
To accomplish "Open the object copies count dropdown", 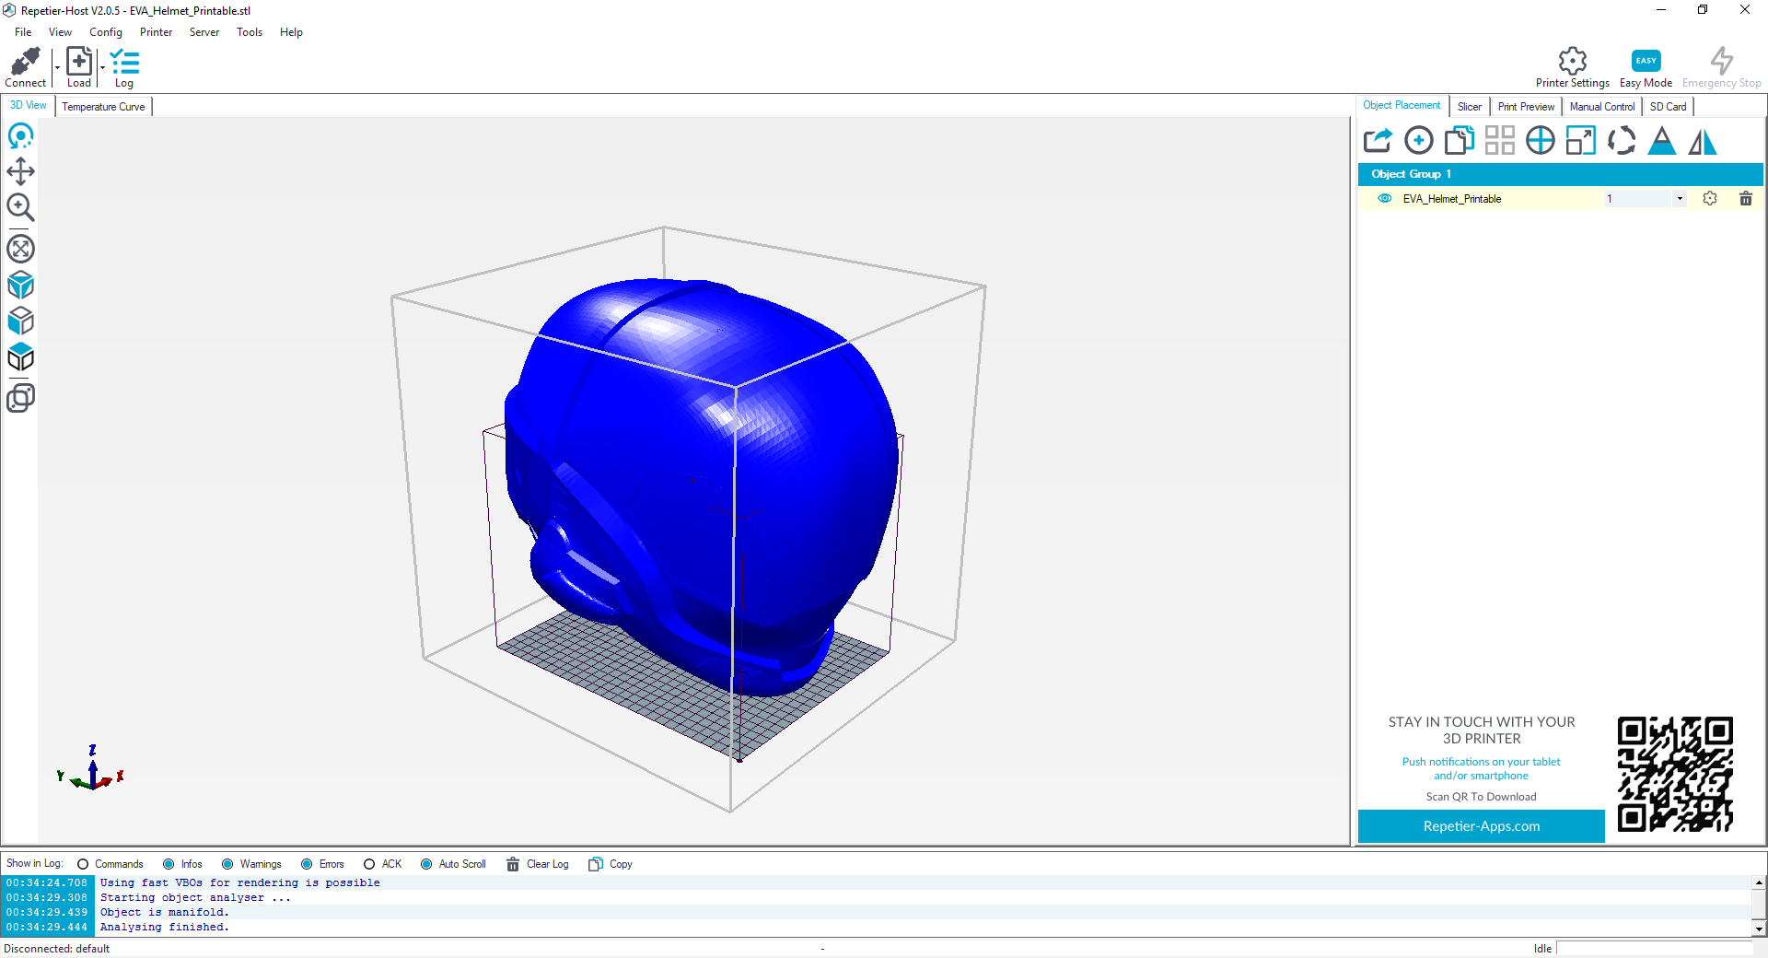I will [1678, 198].
